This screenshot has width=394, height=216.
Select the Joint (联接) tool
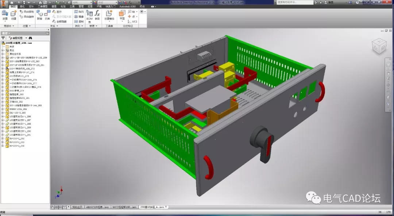(x=39, y=15)
